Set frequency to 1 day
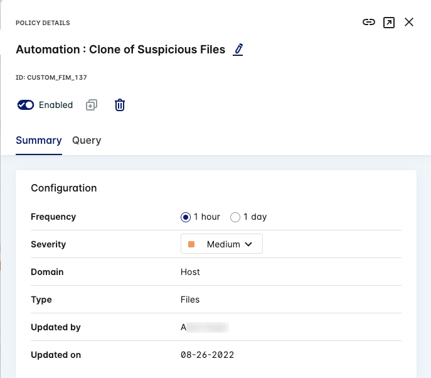The image size is (431, 378). [236, 217]
